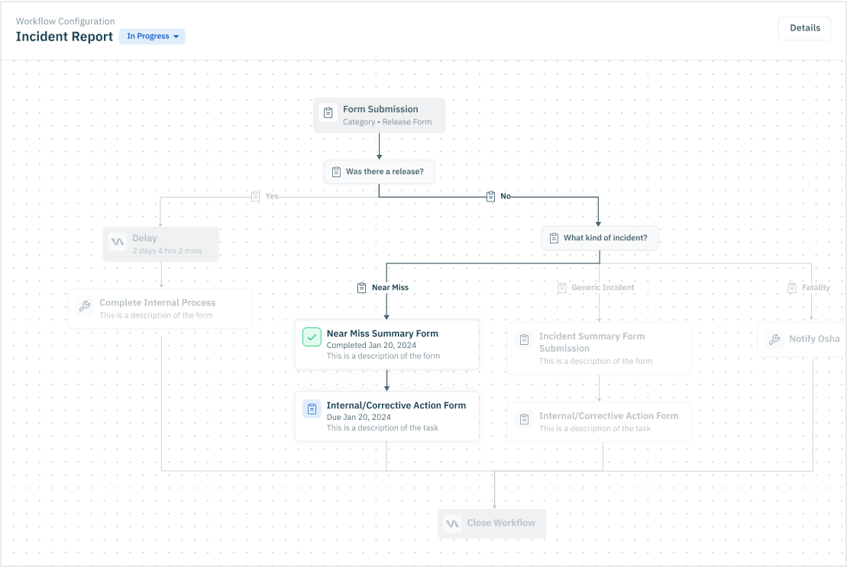Click the Yes branch label
This screenshot has width=847, height=567.
point(272,196)
